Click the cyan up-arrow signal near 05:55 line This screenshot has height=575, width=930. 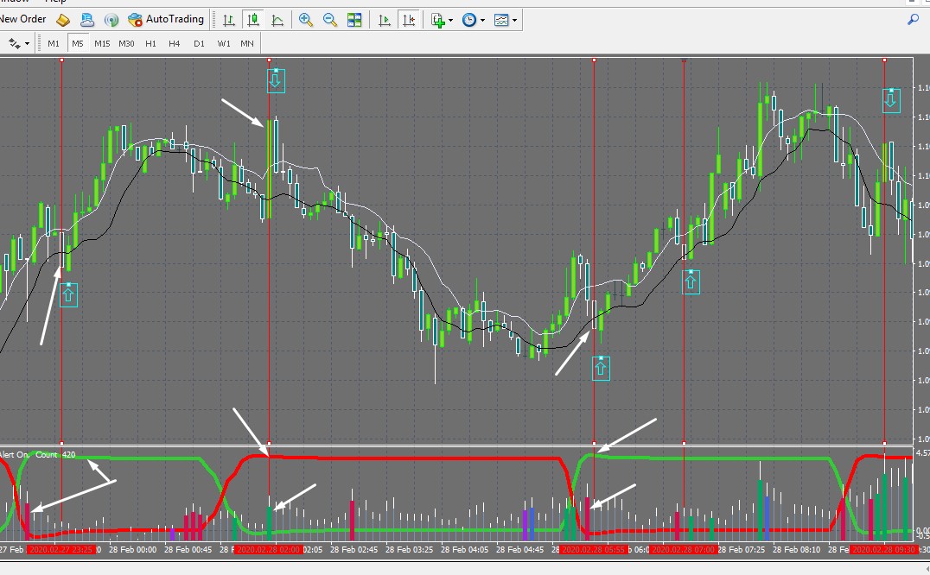click(601, 369)
